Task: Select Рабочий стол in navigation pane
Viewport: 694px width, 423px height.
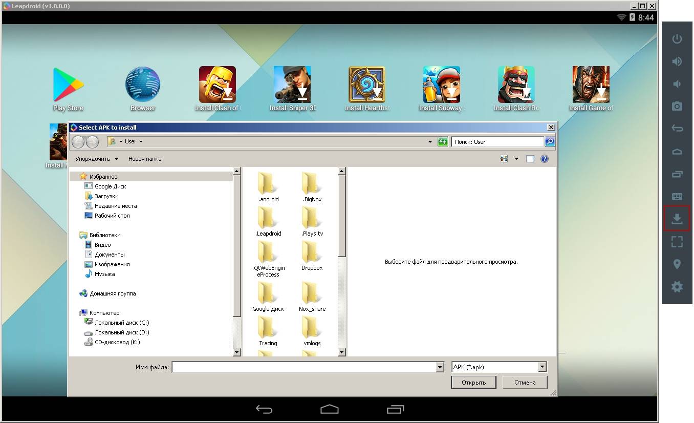Action: pyautogui.click(x=112, y=216)
